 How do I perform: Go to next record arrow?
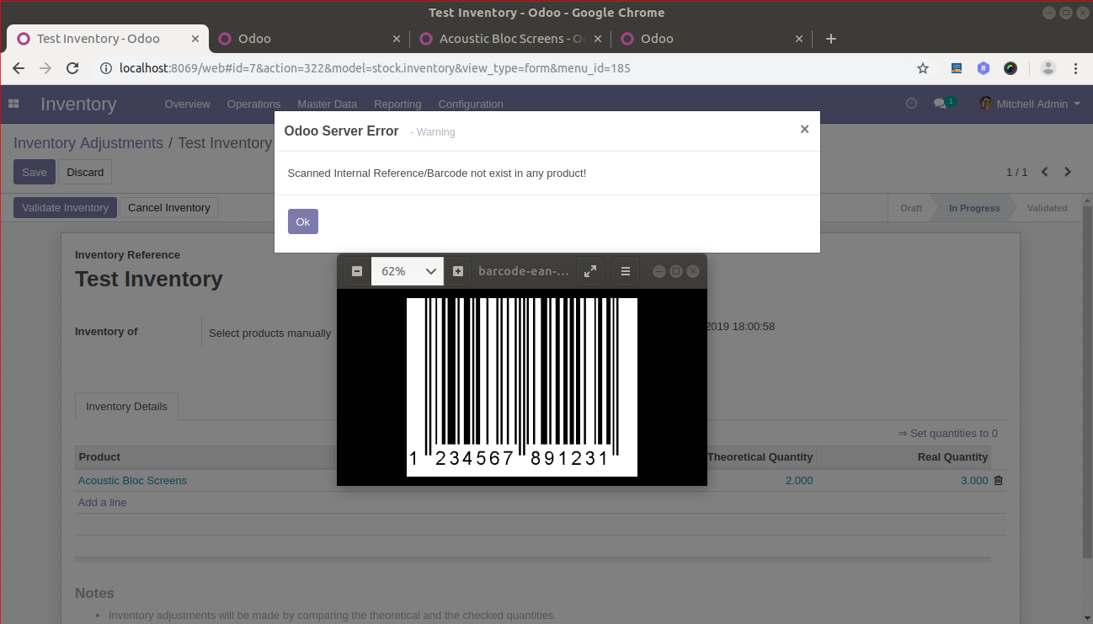[x=1068, y=172]
